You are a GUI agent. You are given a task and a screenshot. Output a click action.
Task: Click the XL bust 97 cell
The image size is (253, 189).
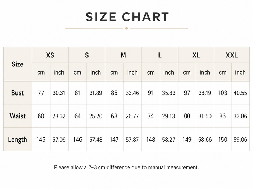[187, 93]
